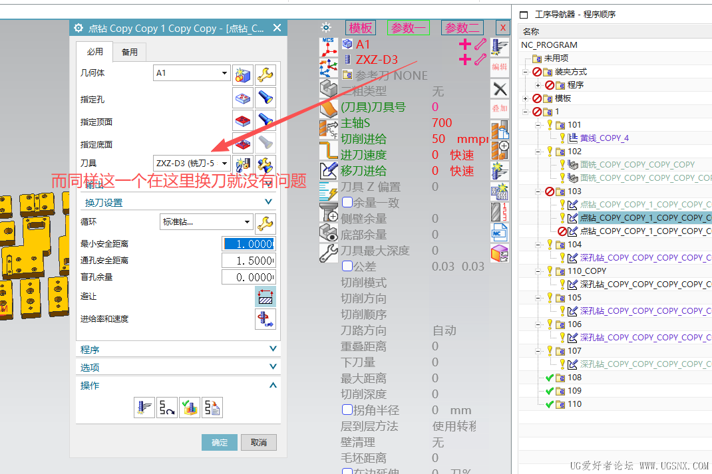
Task: Click the List output icon under 操作
Action: 212,408
